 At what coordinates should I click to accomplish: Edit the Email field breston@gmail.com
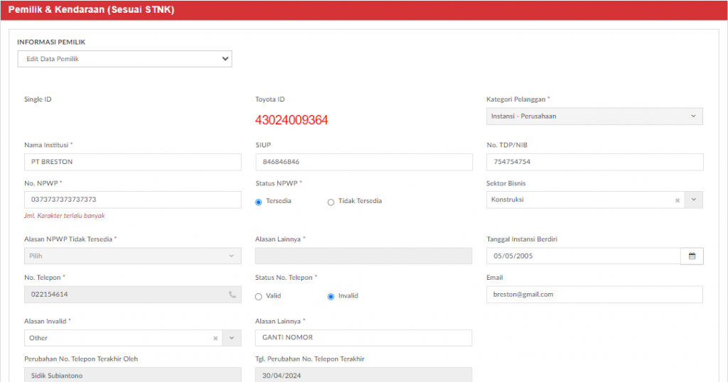594,295
